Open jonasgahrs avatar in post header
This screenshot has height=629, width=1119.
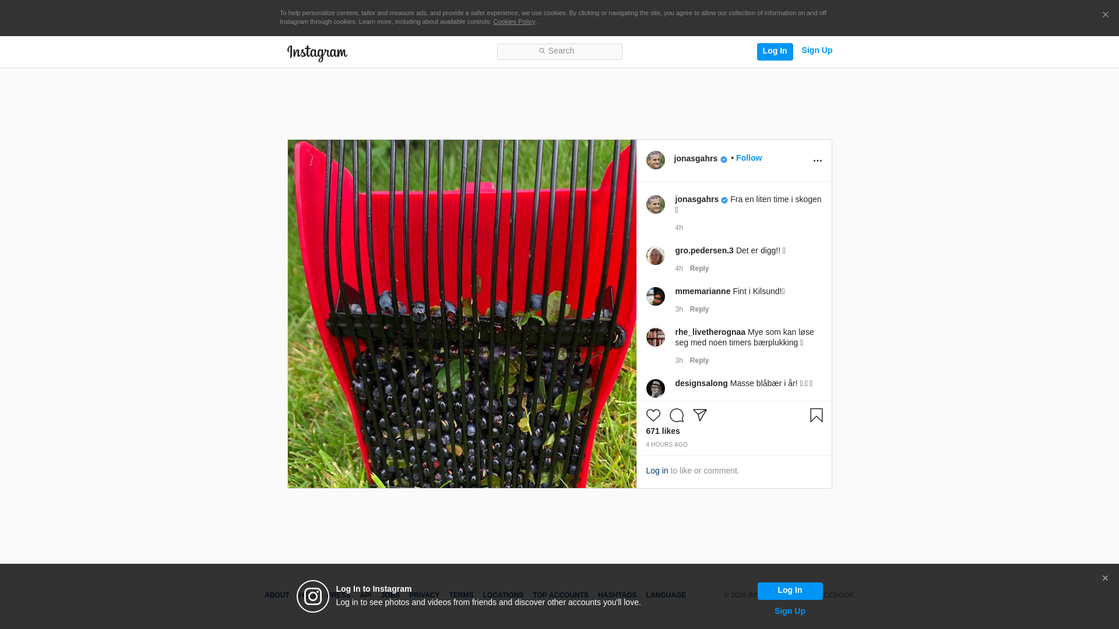point(656,160)
